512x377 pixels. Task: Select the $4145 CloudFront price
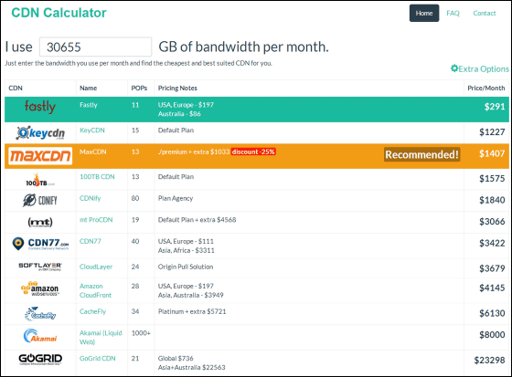(x=492, y=288)
